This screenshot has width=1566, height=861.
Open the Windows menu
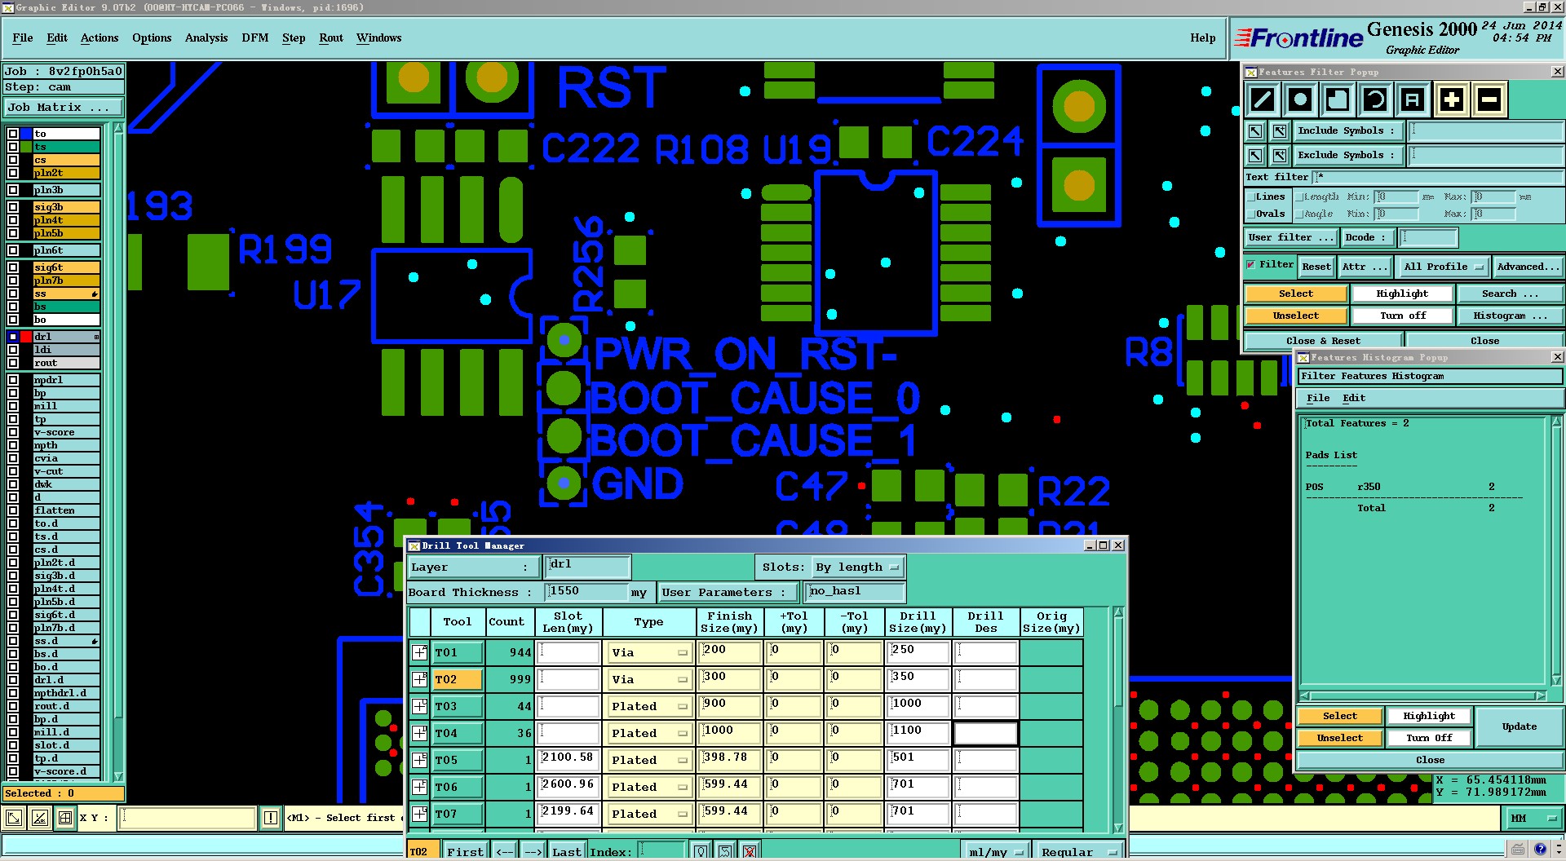[378, 38]
